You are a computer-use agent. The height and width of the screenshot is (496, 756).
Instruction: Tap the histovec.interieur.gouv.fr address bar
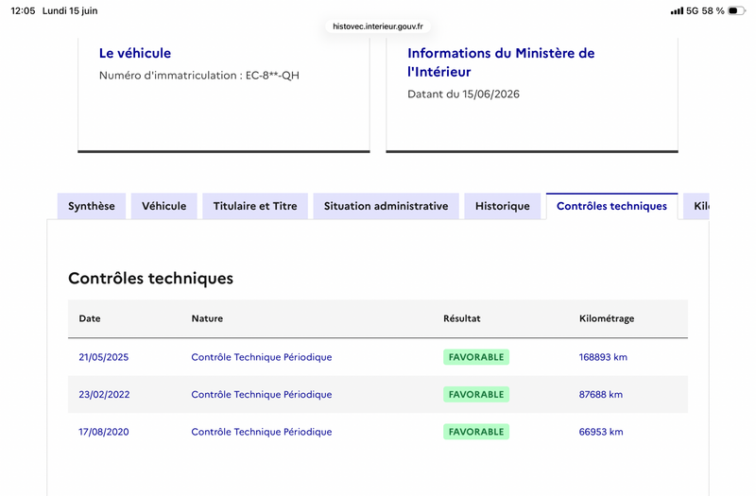(x=378, y=26)
